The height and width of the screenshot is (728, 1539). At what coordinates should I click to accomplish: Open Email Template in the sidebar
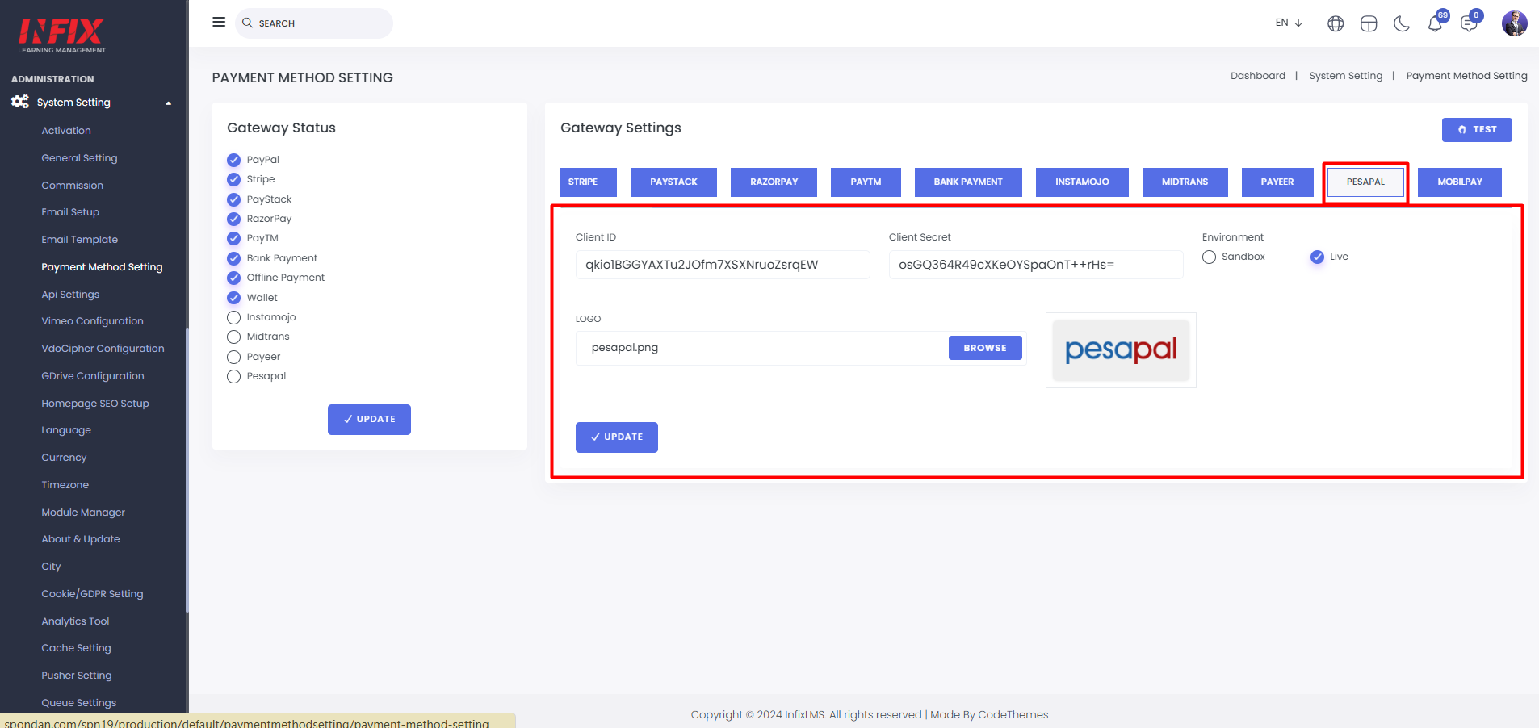tap(80, 240)
